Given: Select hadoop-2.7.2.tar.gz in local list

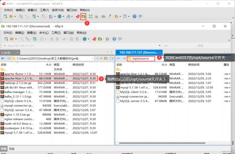Looking at the screenshot, I should point(18,83).
